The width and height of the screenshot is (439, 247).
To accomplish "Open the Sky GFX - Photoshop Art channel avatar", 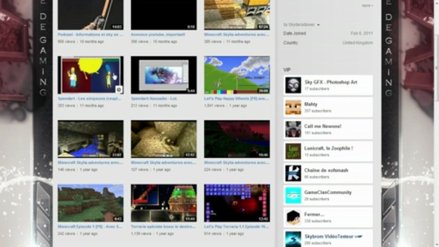I will tap(293, 85).
